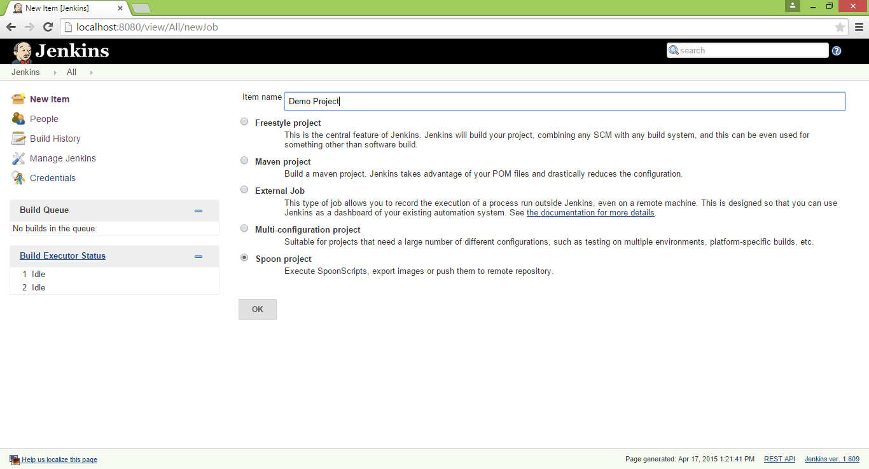Screen dimensions: 869x469
Task: Collapse the Build Executor Status panel
Action: (198, 257)
